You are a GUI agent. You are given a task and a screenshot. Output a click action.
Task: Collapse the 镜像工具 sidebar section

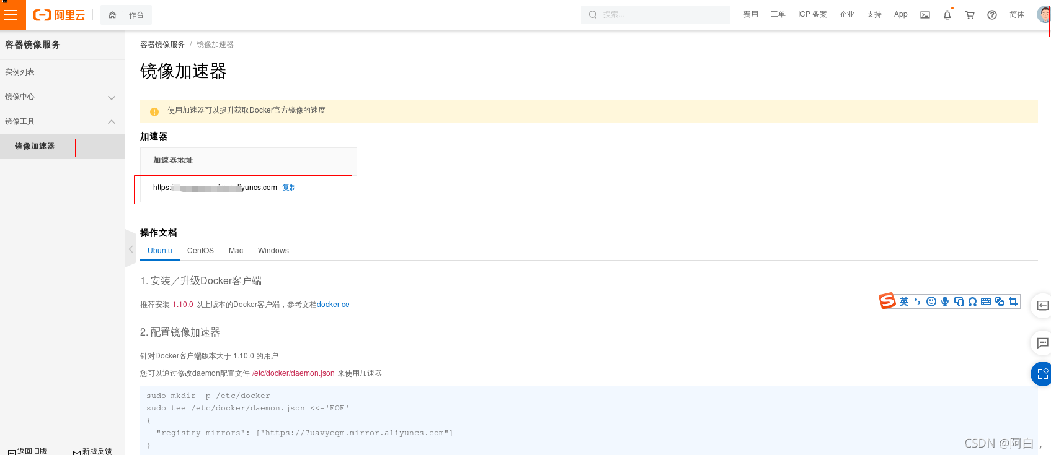[x=63, y=121]
